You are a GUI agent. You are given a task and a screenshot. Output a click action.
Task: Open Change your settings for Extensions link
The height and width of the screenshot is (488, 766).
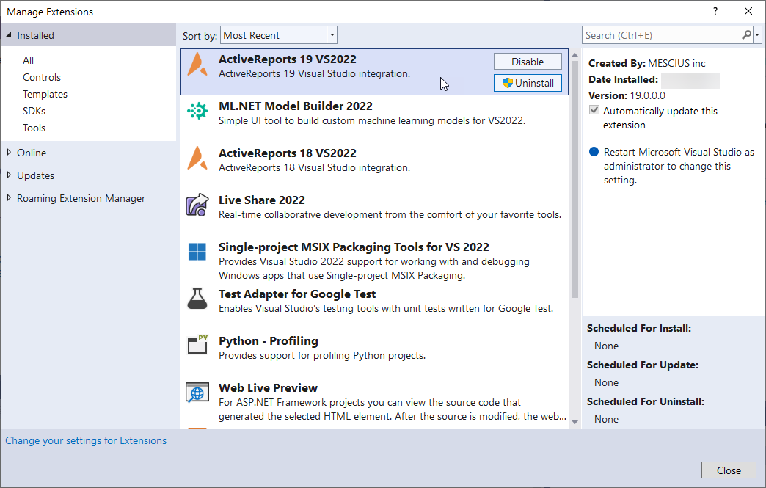pyautogui.click(x=86, y=440)
